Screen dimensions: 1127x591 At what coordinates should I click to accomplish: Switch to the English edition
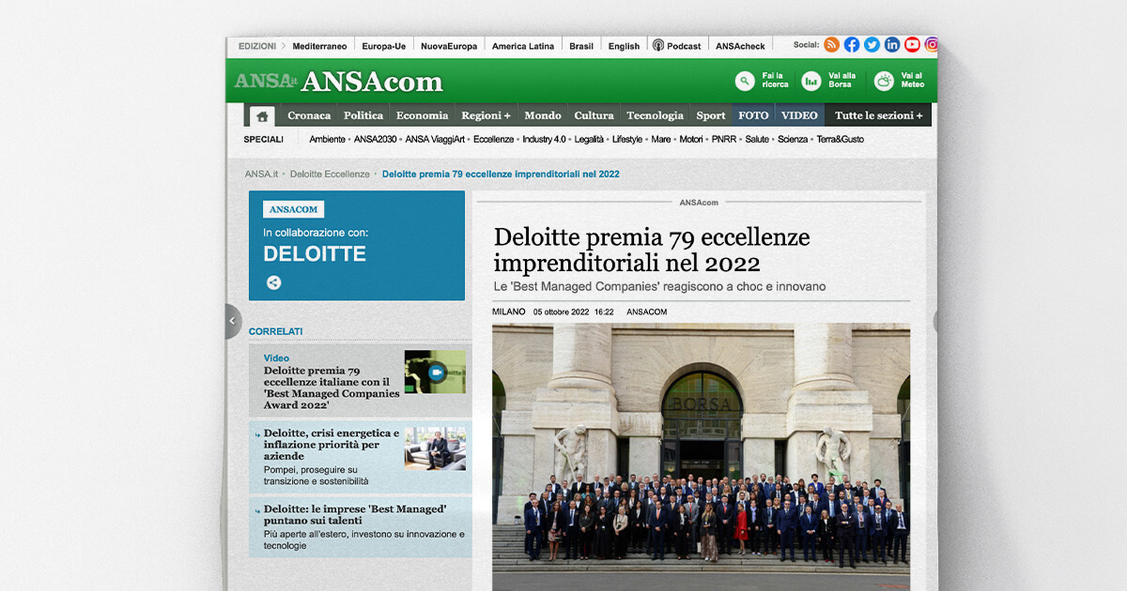pyautogui.click(x=624, y=46)
